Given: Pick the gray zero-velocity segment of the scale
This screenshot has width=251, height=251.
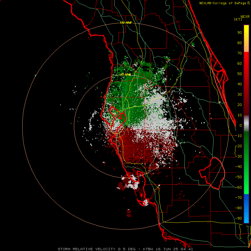Looking at the screenshot, I should click(x=246, y=124).
